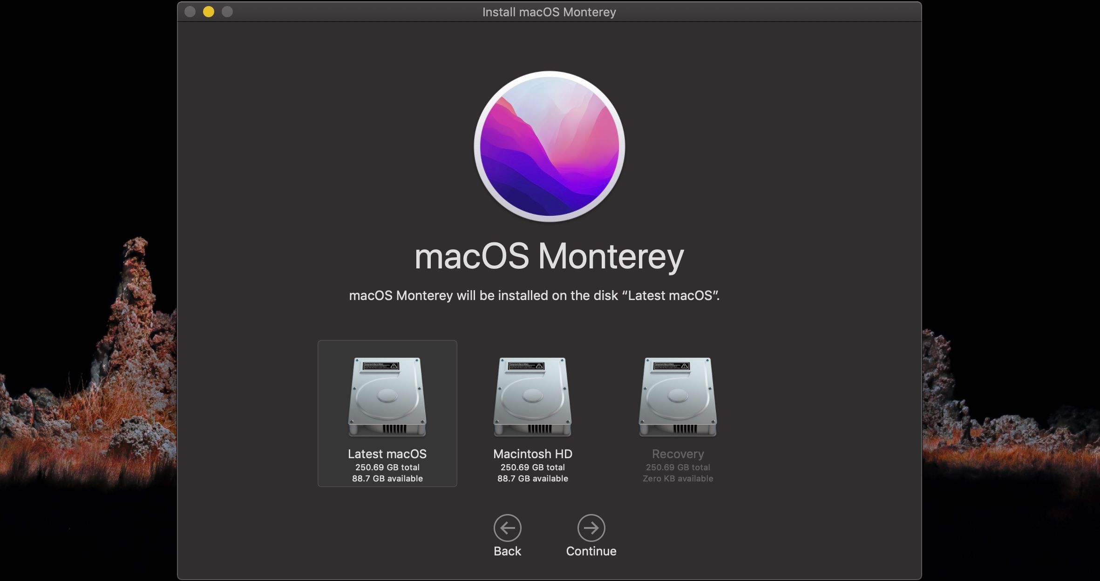Click "Zero KB available" under Recovery

(678, 479)
